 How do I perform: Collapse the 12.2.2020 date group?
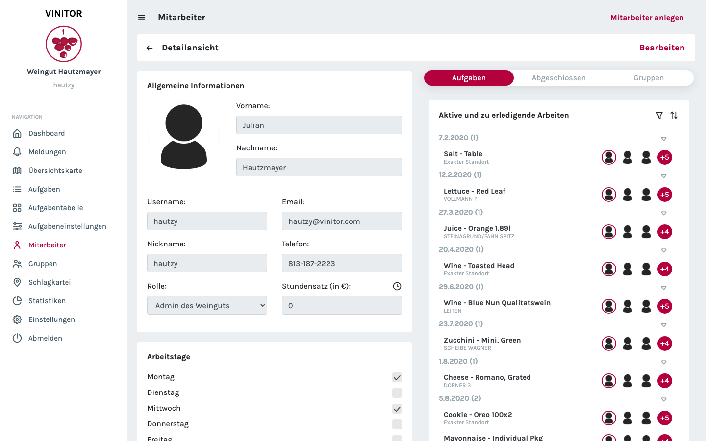coord(664,176)
